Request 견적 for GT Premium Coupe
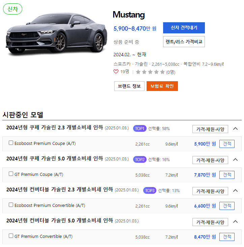244x247 pixels. 227,175
